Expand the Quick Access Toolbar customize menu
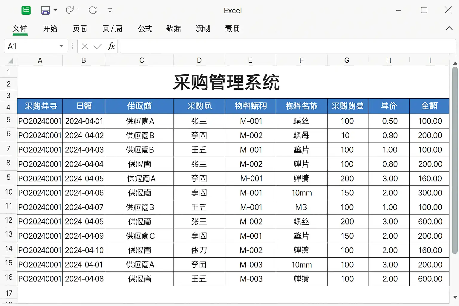 [x=110, y=11]
